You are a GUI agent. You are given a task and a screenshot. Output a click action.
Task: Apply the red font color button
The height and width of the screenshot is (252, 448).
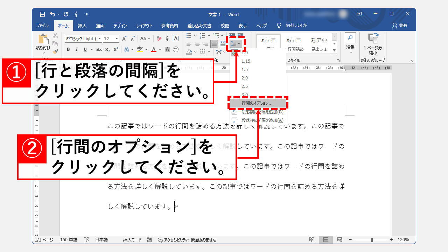pos(153,49)
